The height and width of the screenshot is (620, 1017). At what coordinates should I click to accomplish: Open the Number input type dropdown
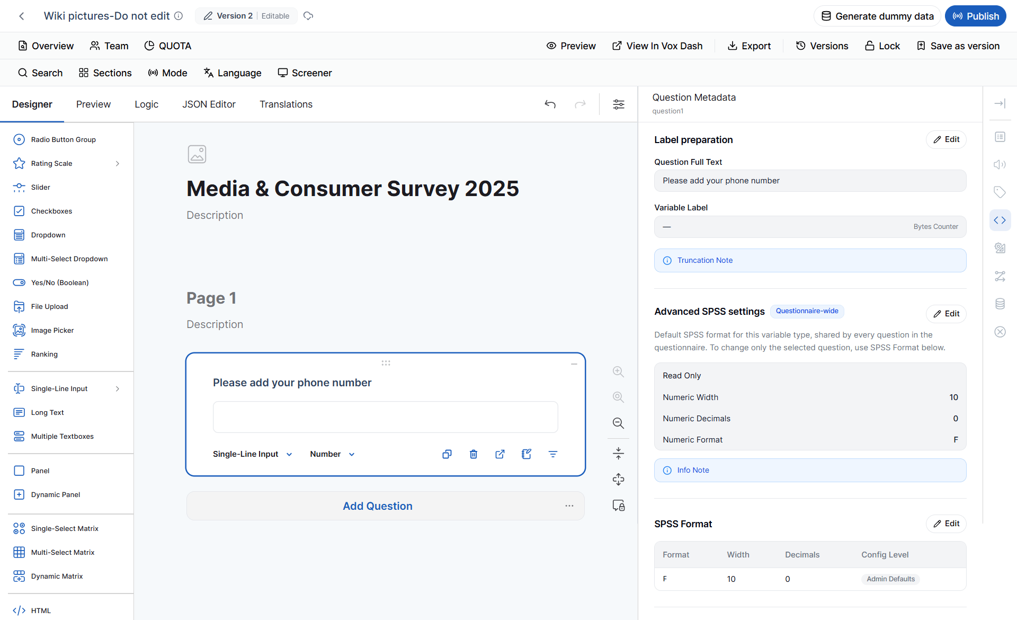pos(332,454)
